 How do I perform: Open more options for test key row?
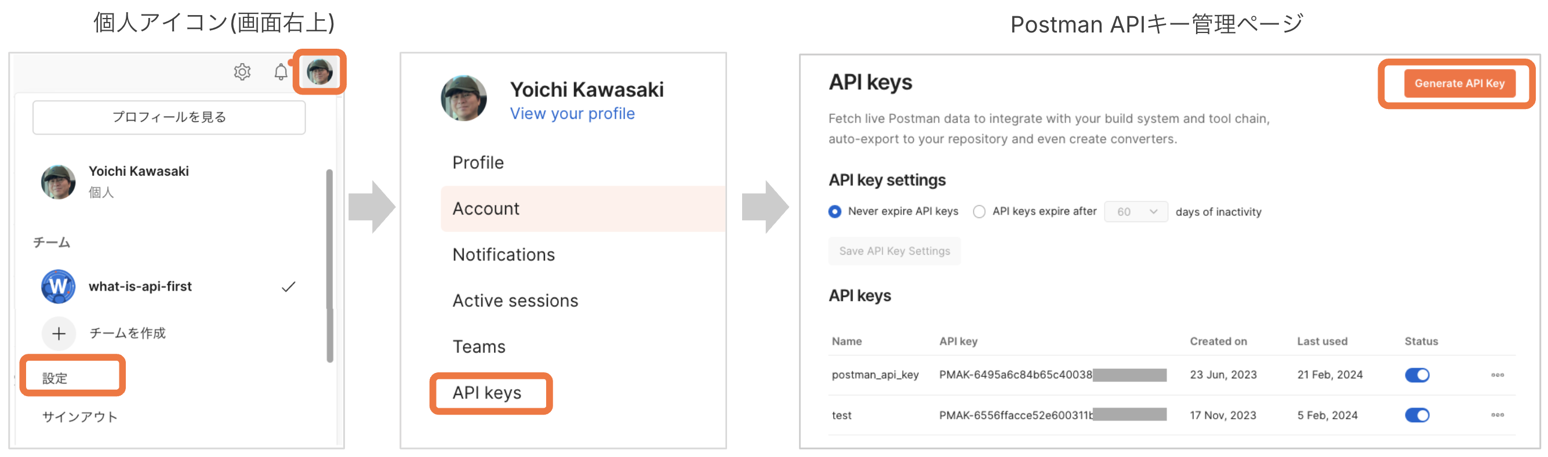pyautogui.click(x=1497, y=415)
